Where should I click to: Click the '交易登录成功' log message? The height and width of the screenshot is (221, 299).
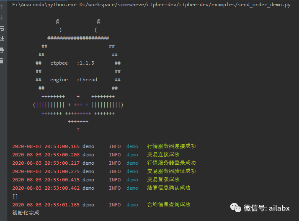[163, 179]
